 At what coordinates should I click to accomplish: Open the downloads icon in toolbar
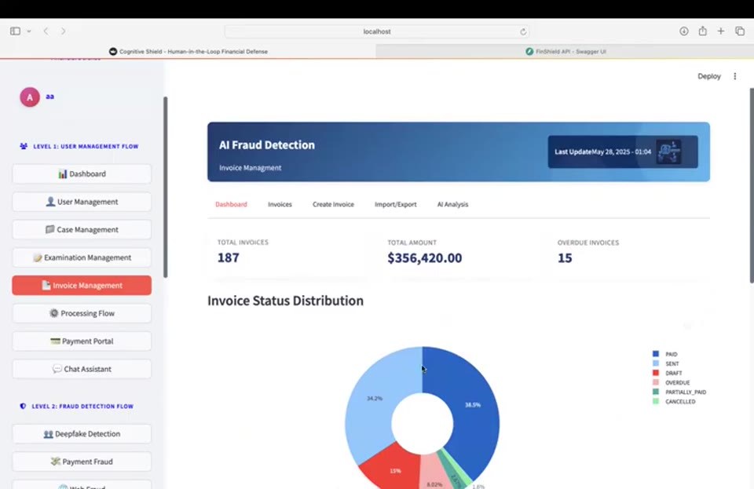(684, 31)
